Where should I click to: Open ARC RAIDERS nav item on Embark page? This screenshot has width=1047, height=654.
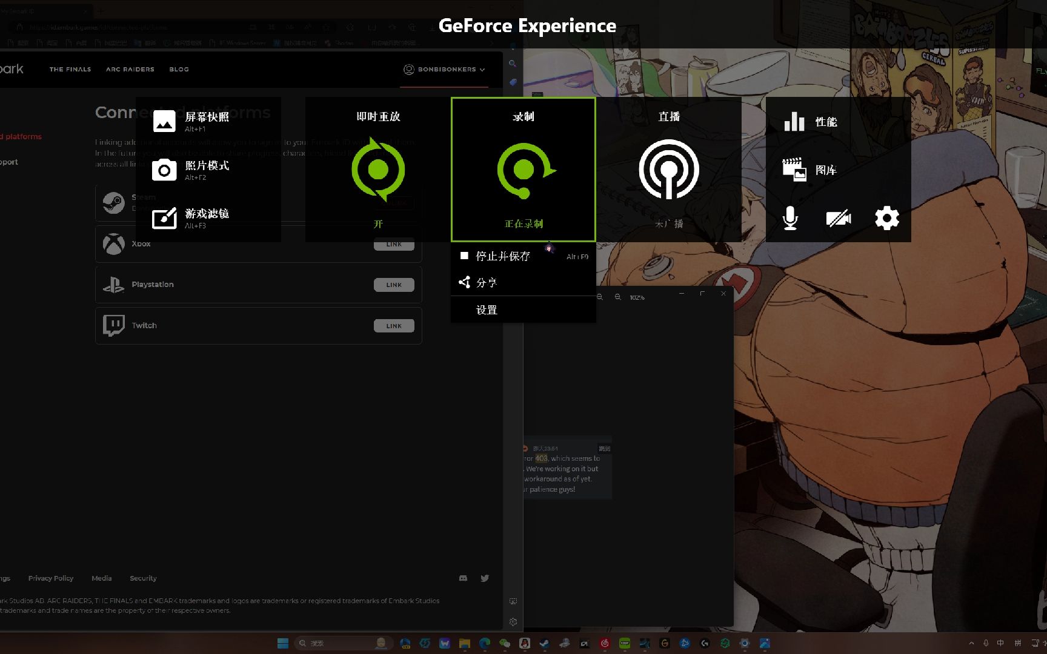(130, 70)
